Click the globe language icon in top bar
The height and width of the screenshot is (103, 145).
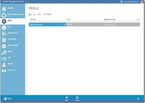pyautogui.click(x=121, y=2)
